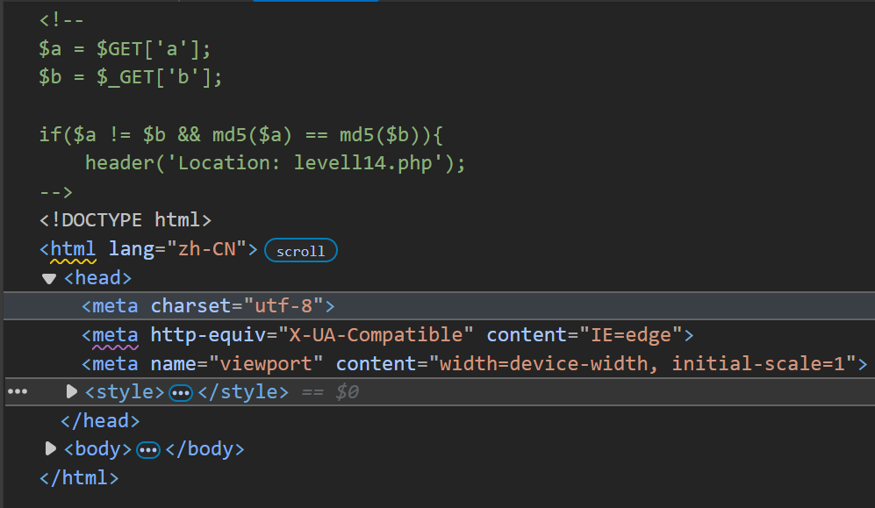
Task: Expand the body element node
Action: pos(50,448)
